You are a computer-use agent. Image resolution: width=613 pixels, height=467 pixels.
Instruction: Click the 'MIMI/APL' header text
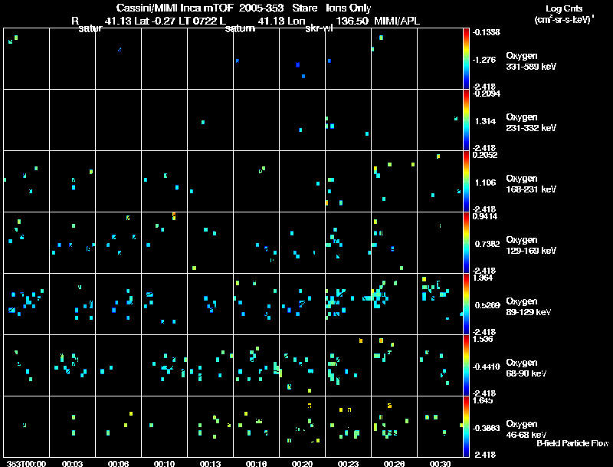pos(397,21)
